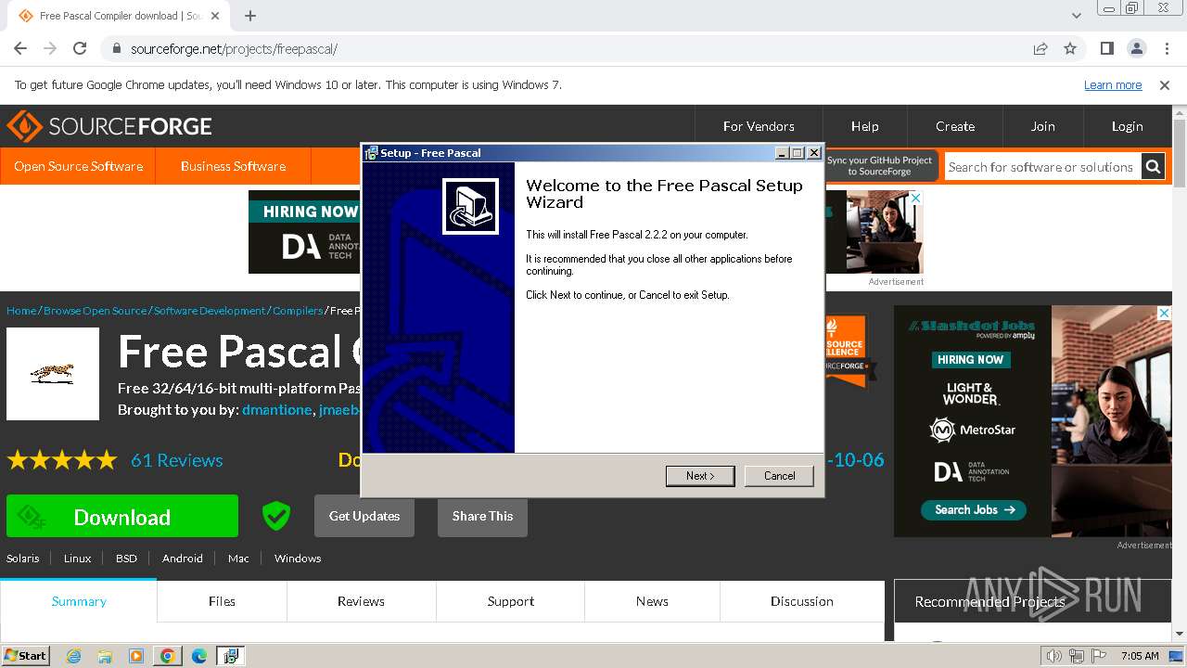
Task: Switch to Files tab
Action: (x=222, y=601)
